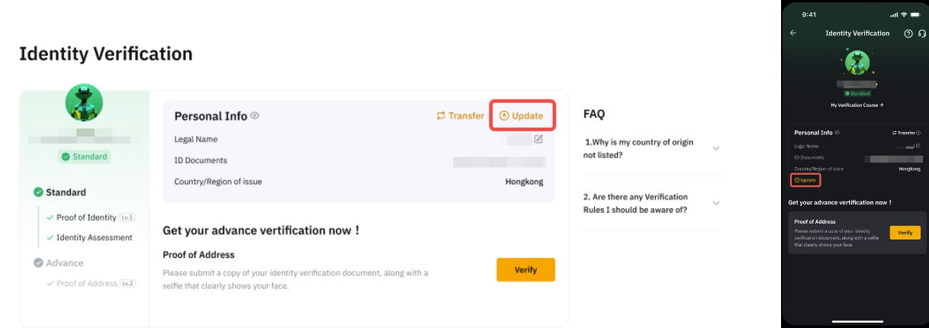This screenshot has width=929, height=328.
Task: Tap the Update button in mobile view
Action: [805, 180]
